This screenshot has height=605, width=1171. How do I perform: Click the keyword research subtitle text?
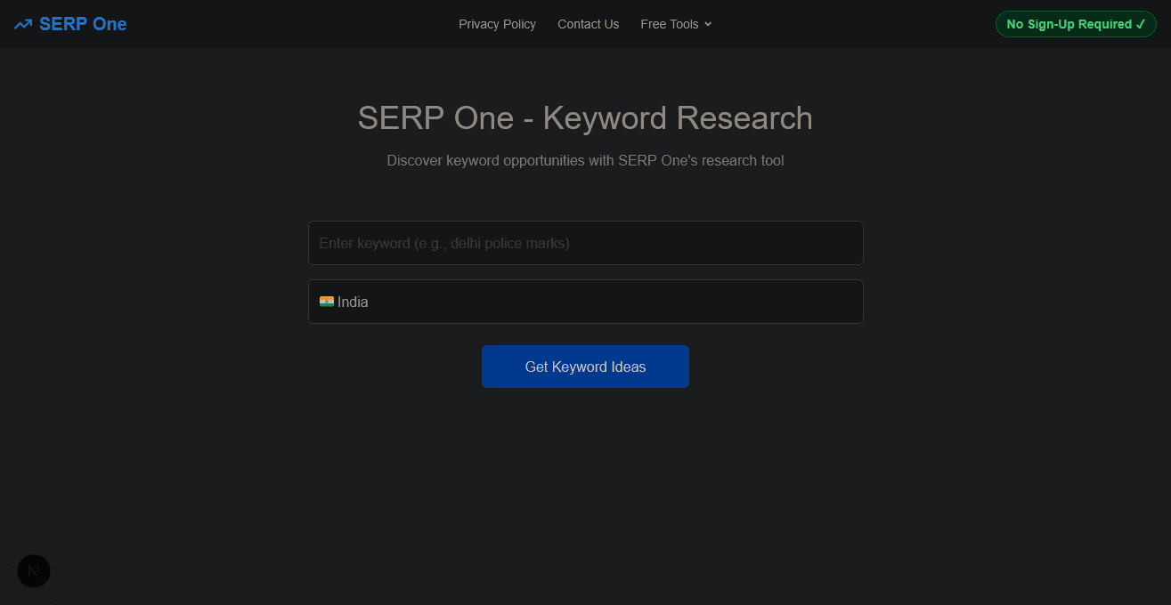585,160
